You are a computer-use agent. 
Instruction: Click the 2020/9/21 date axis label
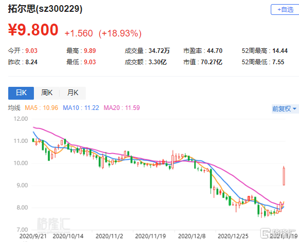pyautogui.click(x=33, y=236)
